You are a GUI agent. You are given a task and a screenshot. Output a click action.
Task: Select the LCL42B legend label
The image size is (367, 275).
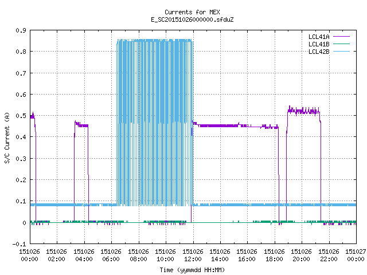click(x=319, y=52)
